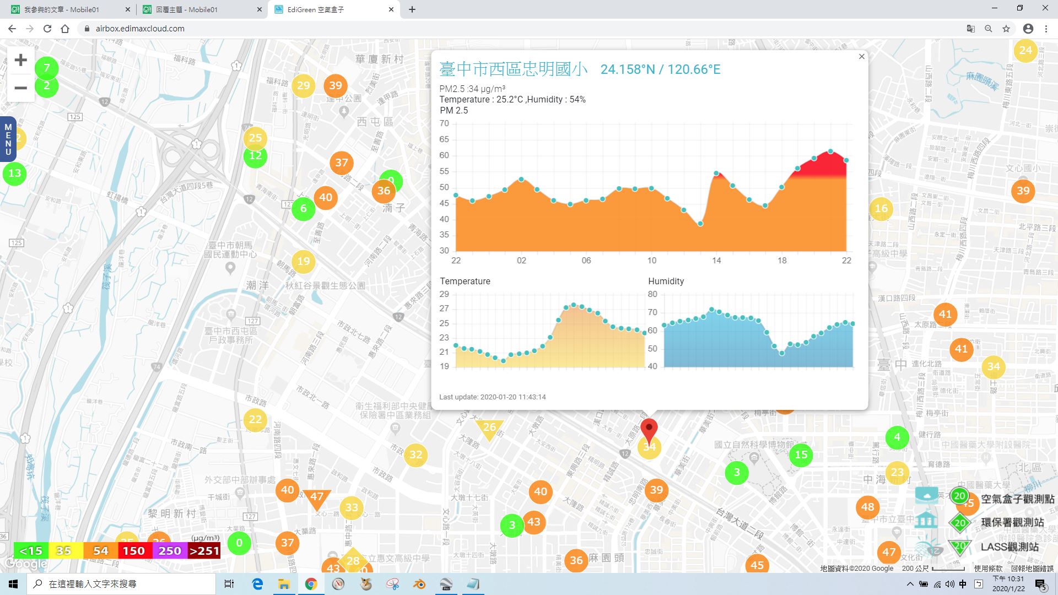Click the yellow triangle 26 LASS marker
The height and width of the screenshot is (595, 1058).
point(489,429)
